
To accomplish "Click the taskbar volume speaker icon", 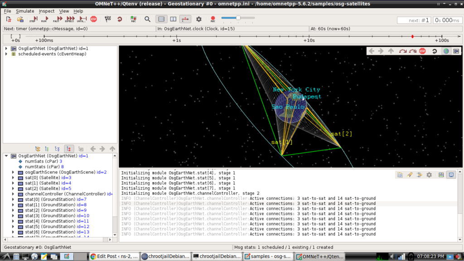I will tap(393, 256).
